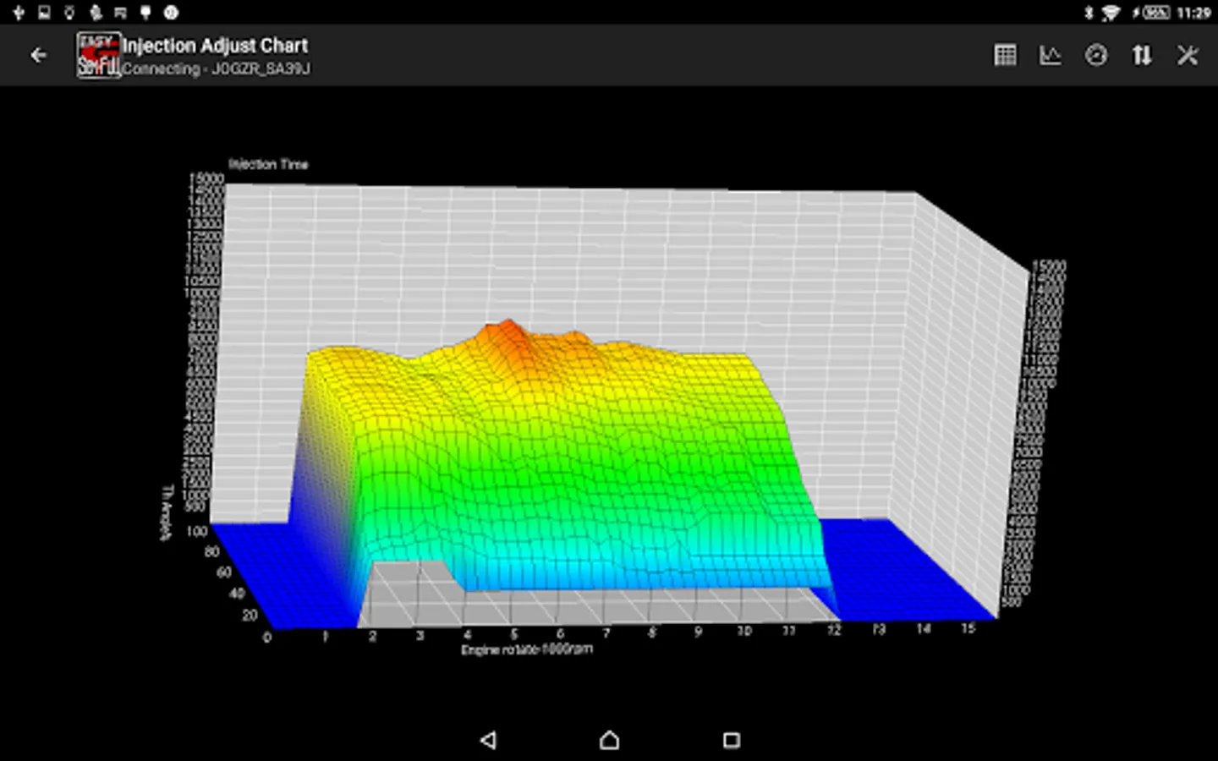The height and width of the screenshot is (761, 1218).
Task: Tap Android recent apps button
Action: [732, 740]
